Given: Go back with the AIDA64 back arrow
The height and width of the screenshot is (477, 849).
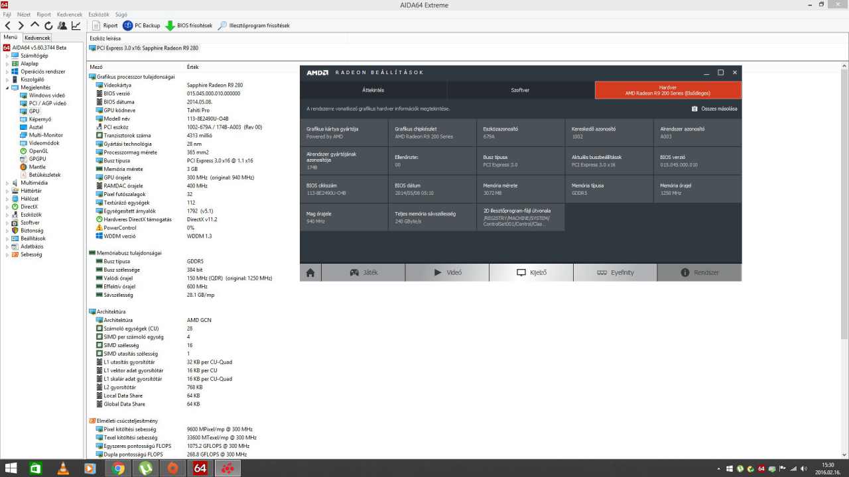Looking at the screenshot, I should (x=9, y=26).
